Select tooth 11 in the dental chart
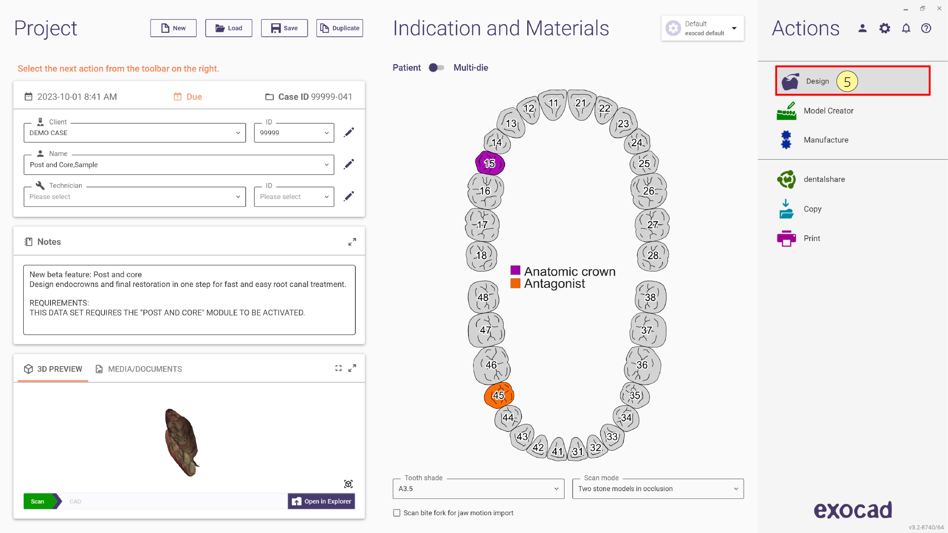This screenshot has width=948, height=533. [553, 104]
